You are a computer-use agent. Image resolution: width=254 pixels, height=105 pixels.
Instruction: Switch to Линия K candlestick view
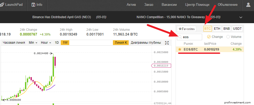tap(121, 43)
